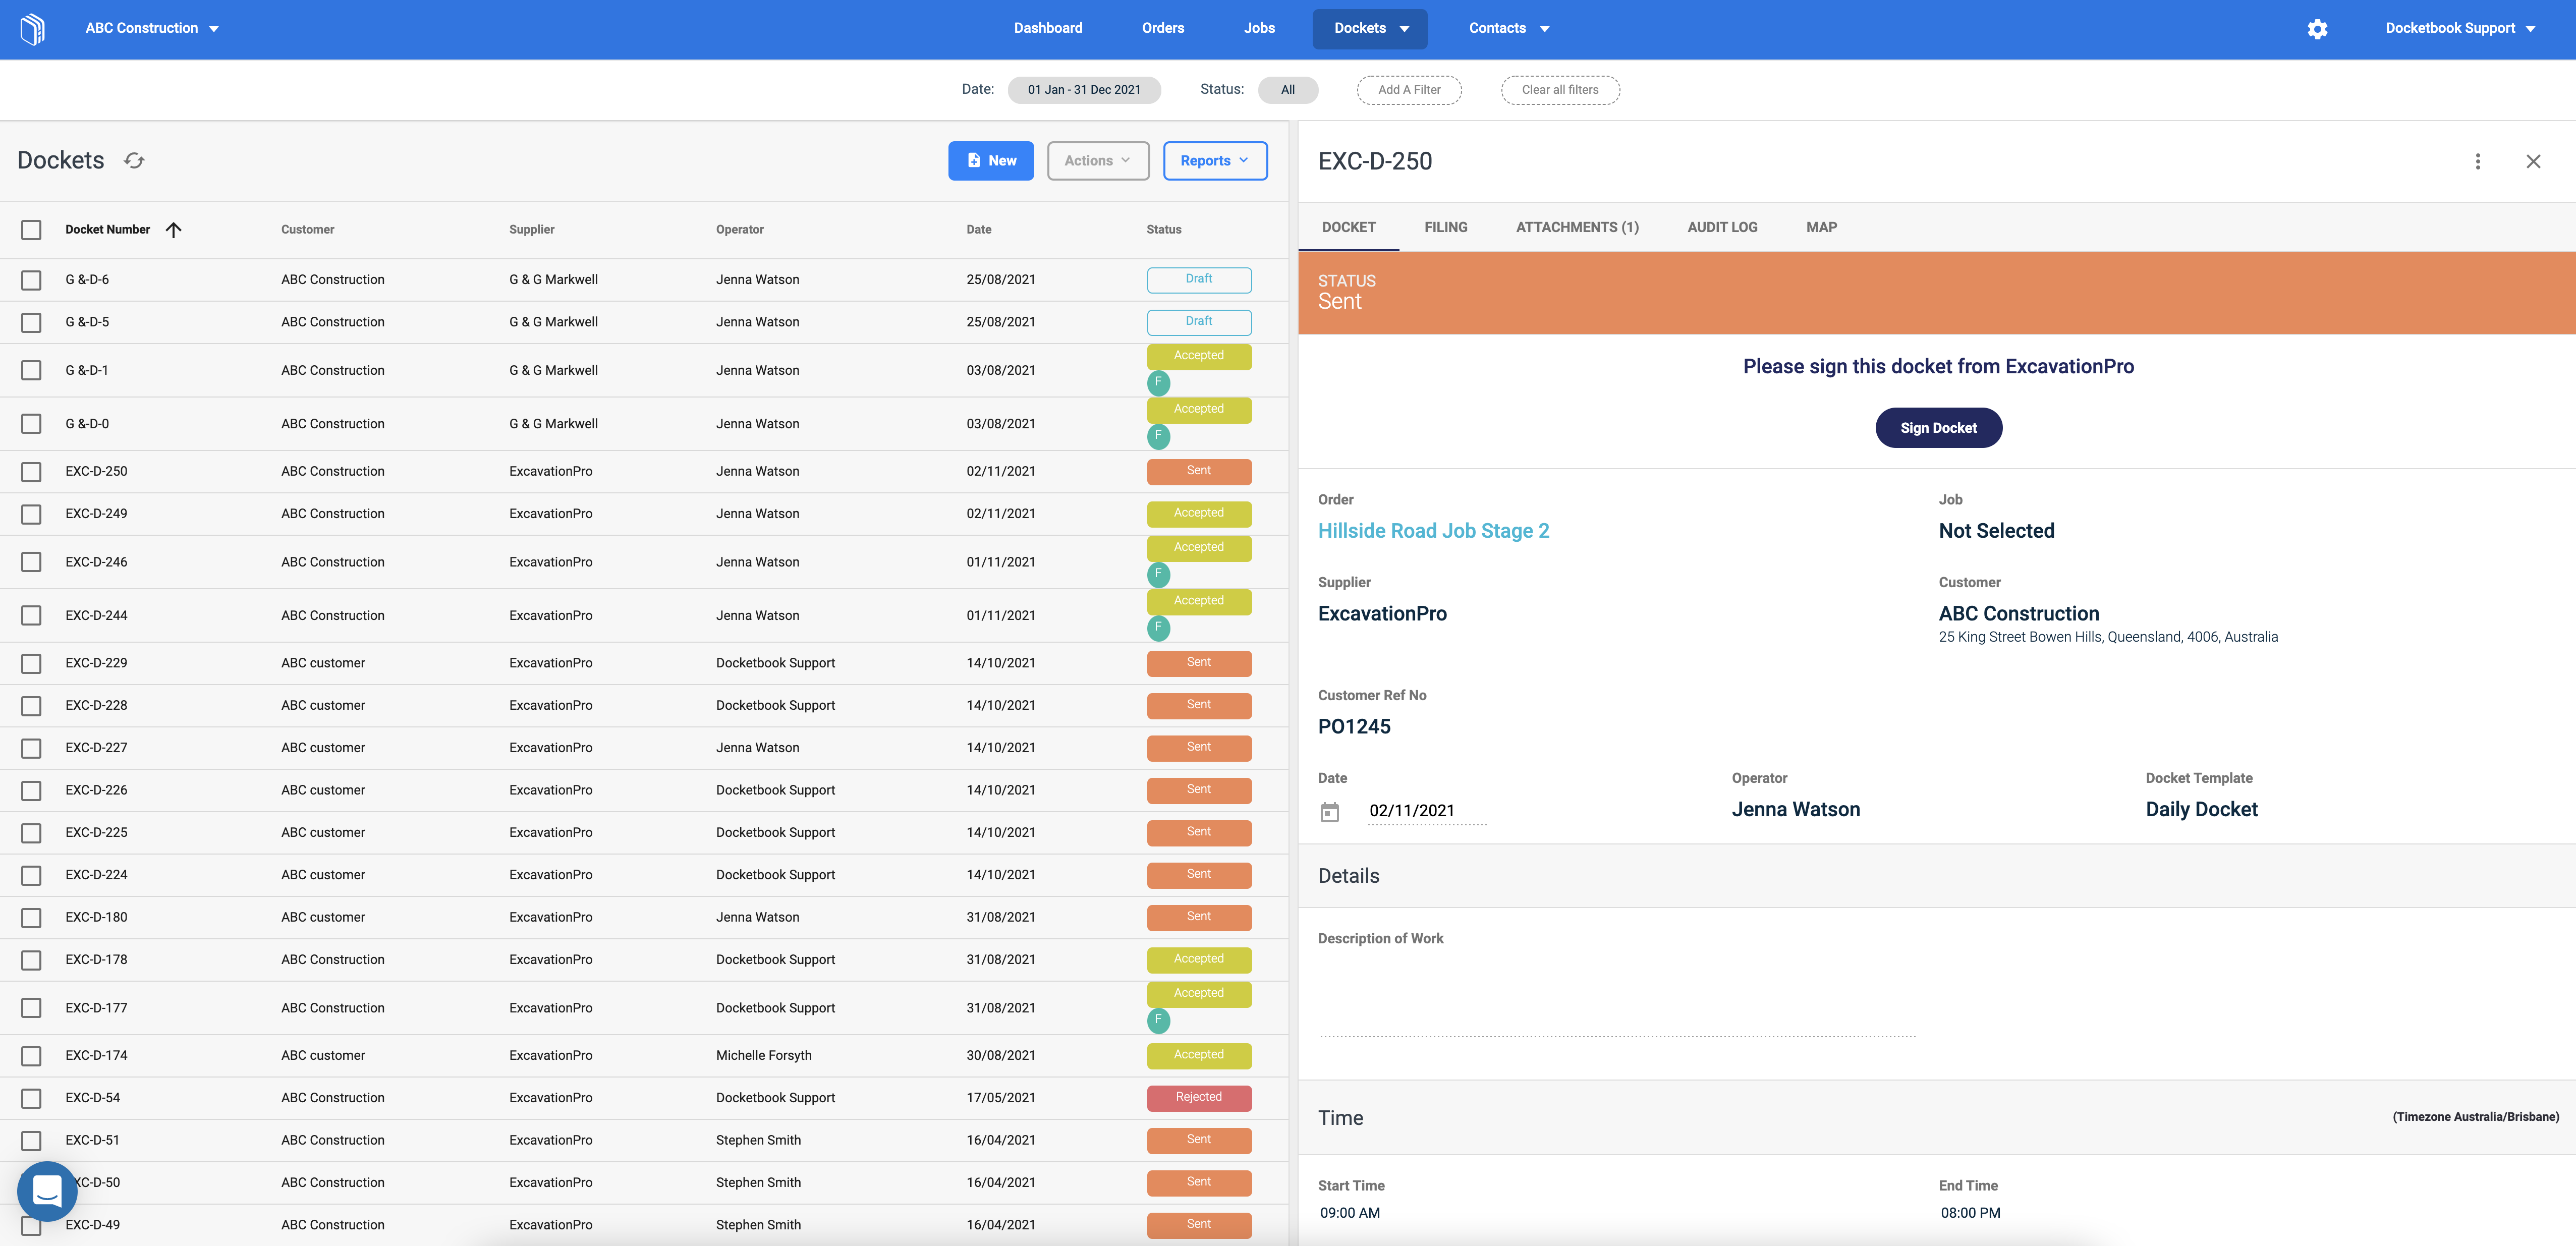
Task: Open the AUDIT LOG tab
Action: [1721, 227]
